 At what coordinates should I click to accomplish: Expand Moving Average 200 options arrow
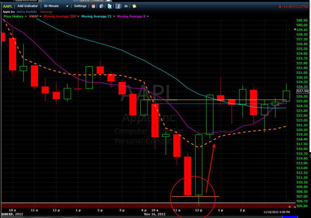click(x=78, y=17)
